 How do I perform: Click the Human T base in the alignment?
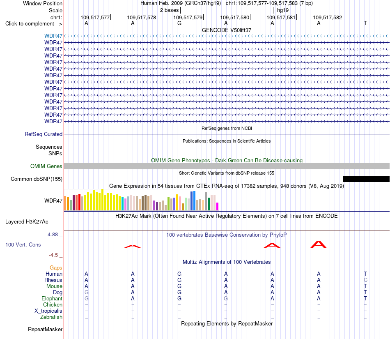(365, 274)
